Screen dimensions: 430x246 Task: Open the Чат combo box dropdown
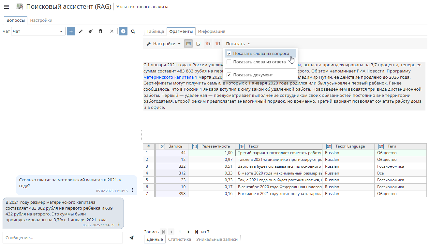click(61, 31)
